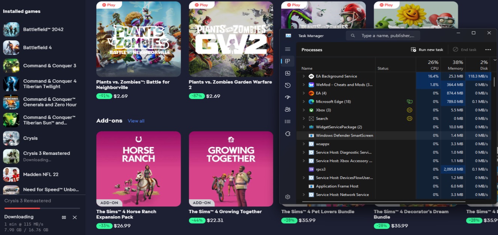Select Need for Speed Unbound entry
The image size is (498, 235).
pyautogui.click(x=42, y=190)
